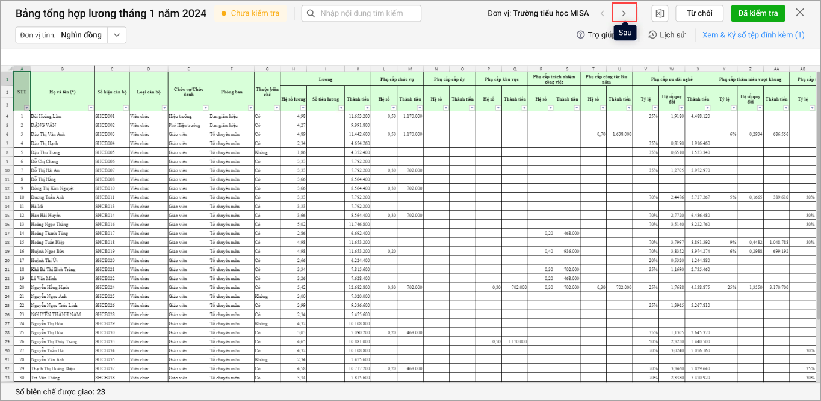
Task: Open filter dropdown on Họ và tên column
Action: [x=90, y=108]
